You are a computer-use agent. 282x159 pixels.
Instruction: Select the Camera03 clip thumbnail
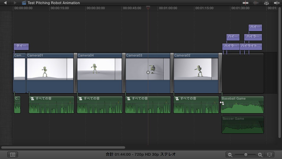(x=148, y=69)
